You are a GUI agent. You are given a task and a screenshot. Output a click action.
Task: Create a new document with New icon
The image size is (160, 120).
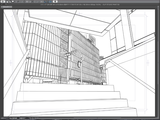tap(7, 1)
